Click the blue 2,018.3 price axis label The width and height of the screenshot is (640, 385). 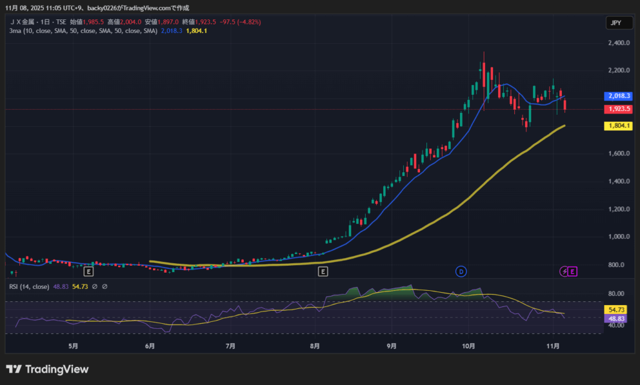coord(619,96)
